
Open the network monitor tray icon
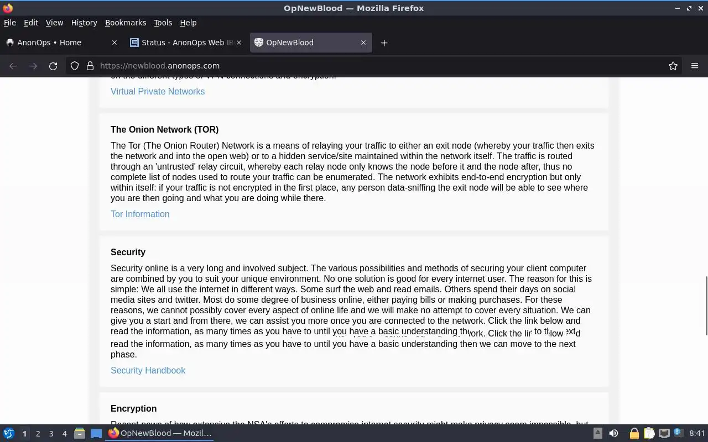click(664, 433)
